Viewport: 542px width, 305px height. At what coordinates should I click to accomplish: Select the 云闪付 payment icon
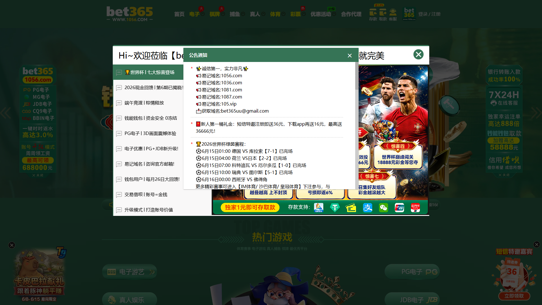[415, 208]
